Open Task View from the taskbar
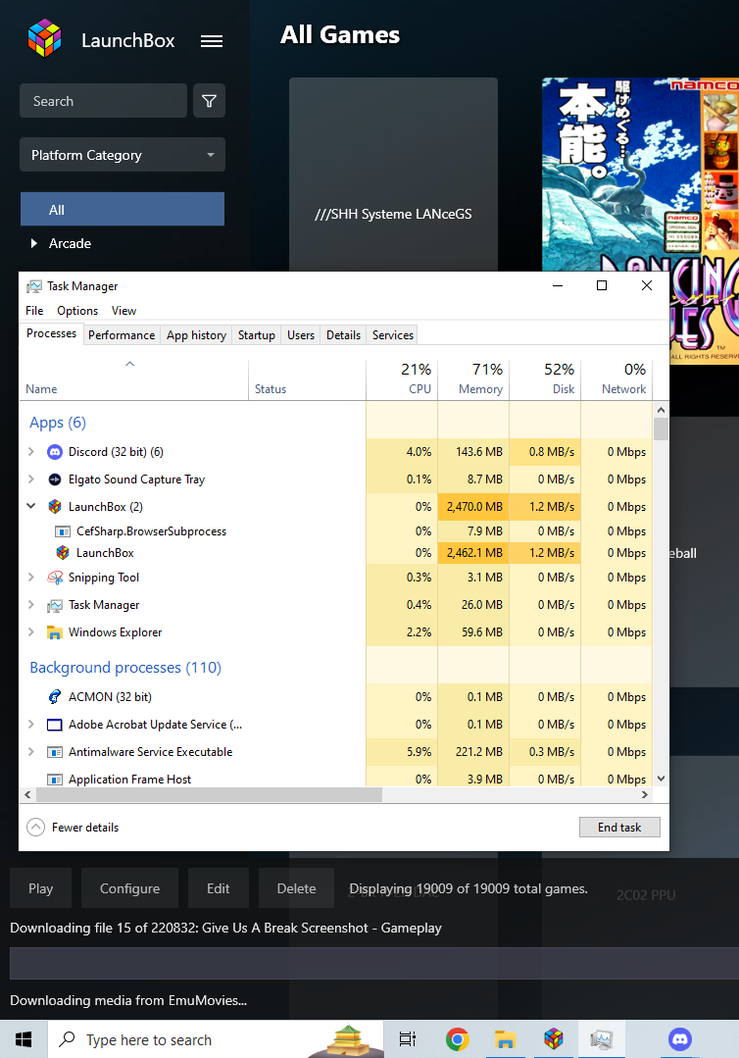 [x=408, y=1039]
